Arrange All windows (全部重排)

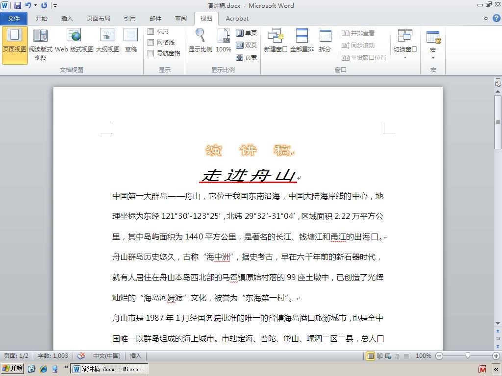302,40
